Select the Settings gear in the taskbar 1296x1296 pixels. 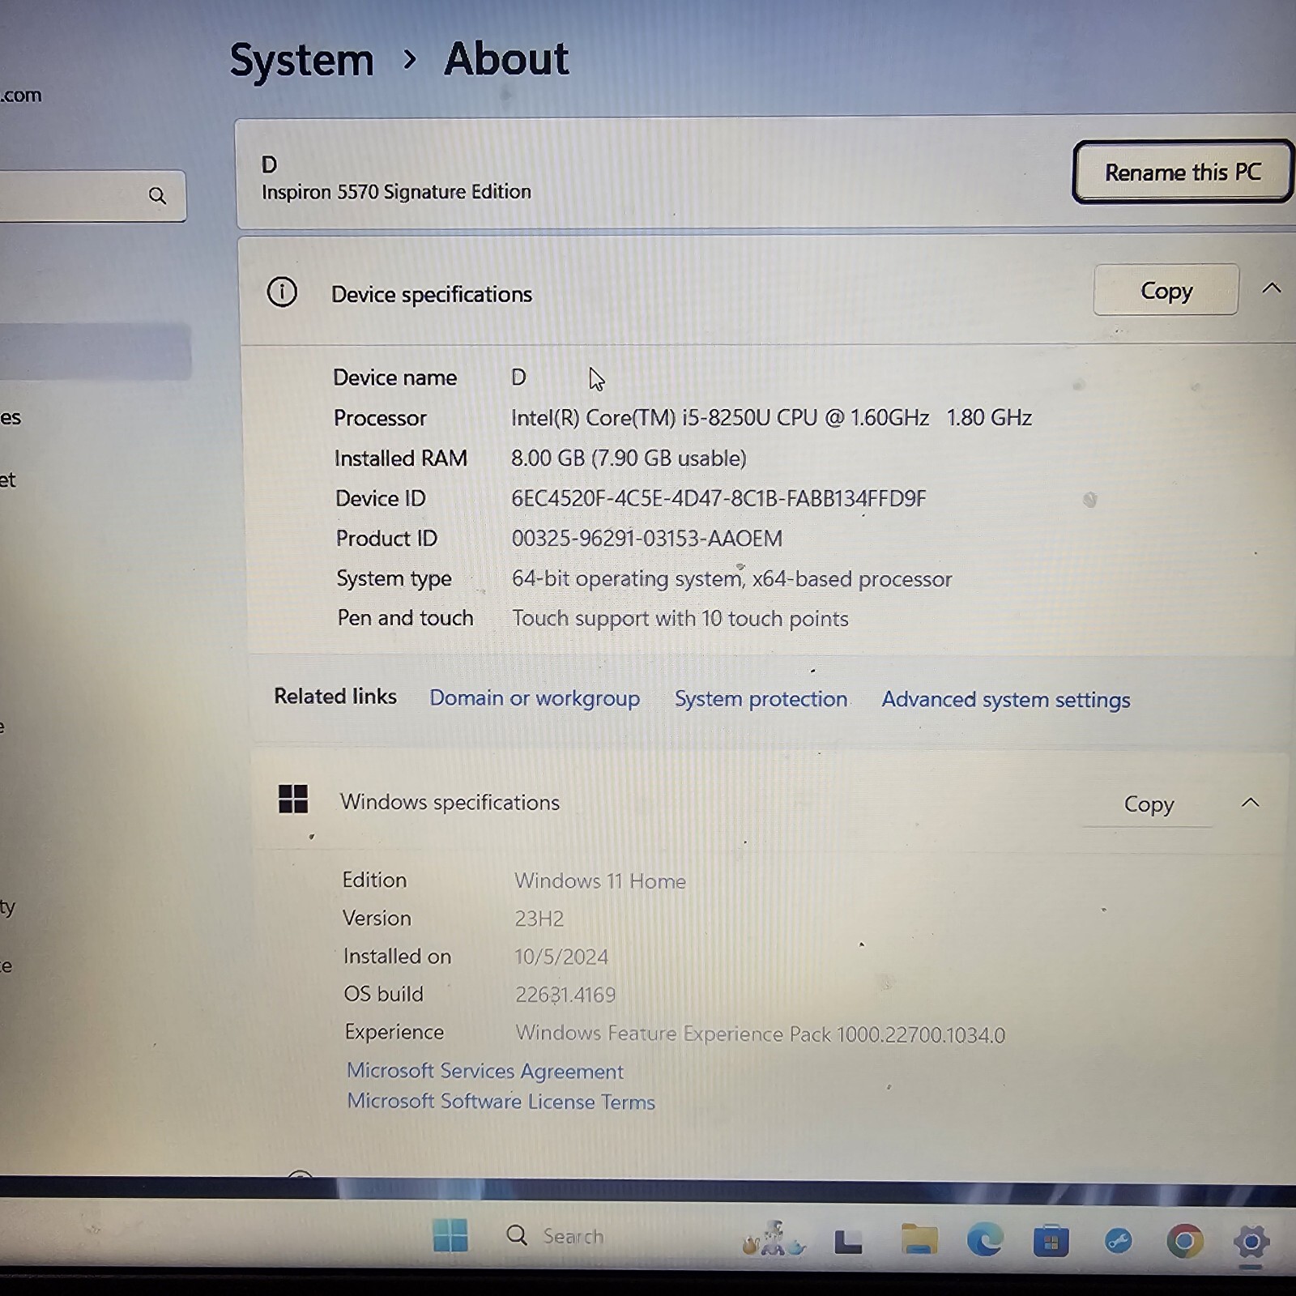(x=1251, y=1241)
